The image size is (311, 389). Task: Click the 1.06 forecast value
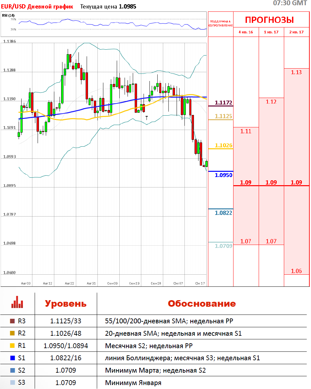point(296,271)
